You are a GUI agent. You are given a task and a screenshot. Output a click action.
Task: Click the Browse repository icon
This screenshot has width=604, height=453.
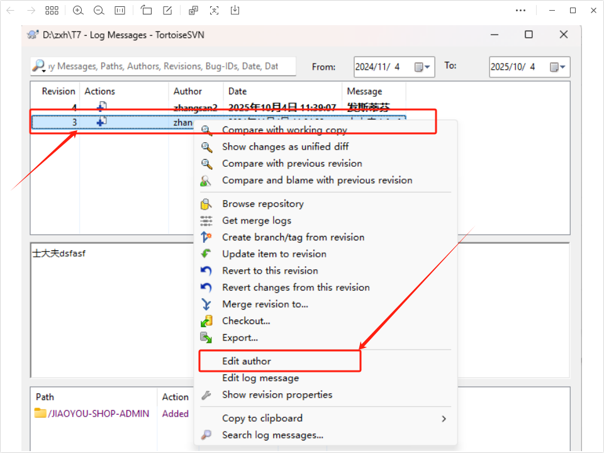click(x=206, y=204)
